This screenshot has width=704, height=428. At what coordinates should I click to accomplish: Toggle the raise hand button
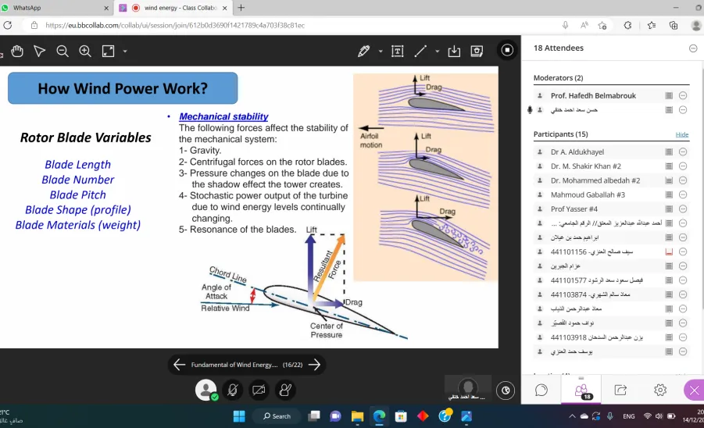285,390
